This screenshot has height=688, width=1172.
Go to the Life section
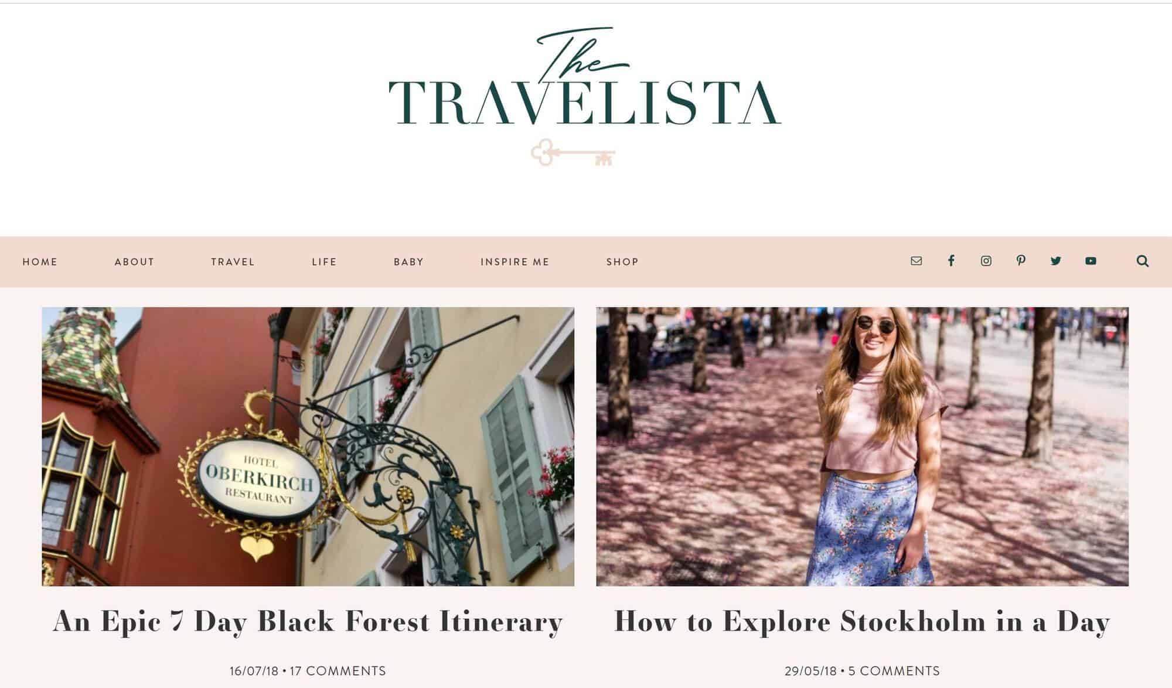(x=324, y=262)
